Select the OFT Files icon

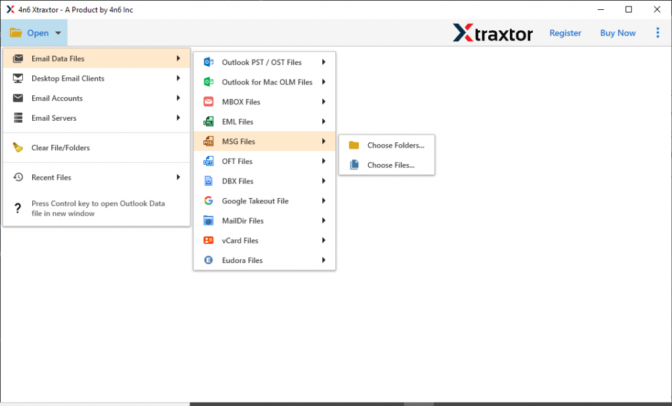coord(210,161)
